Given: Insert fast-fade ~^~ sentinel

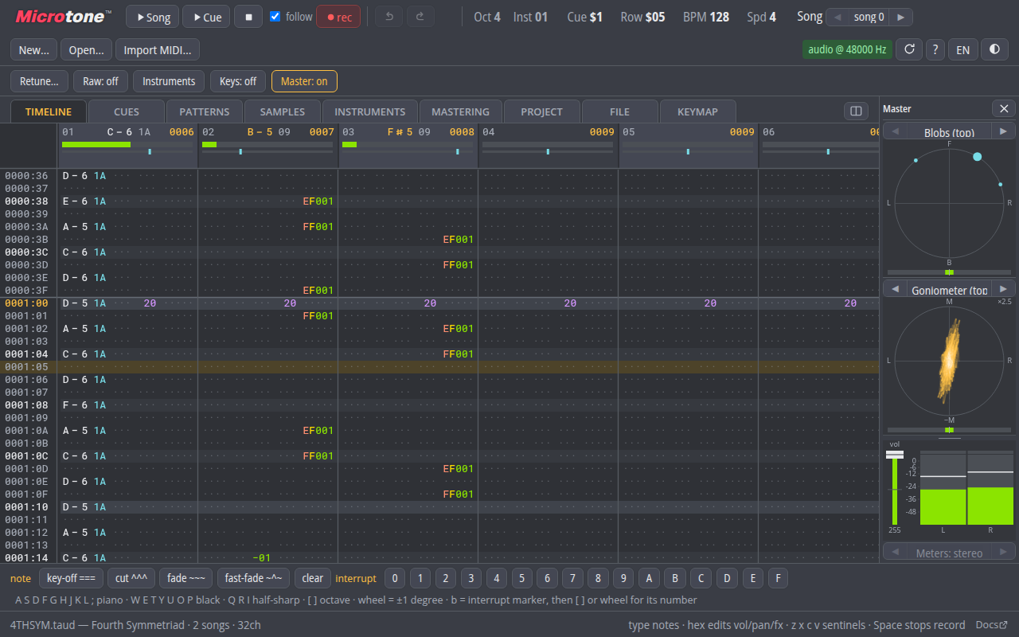Looking at the screenshot, I should [253, 578].
